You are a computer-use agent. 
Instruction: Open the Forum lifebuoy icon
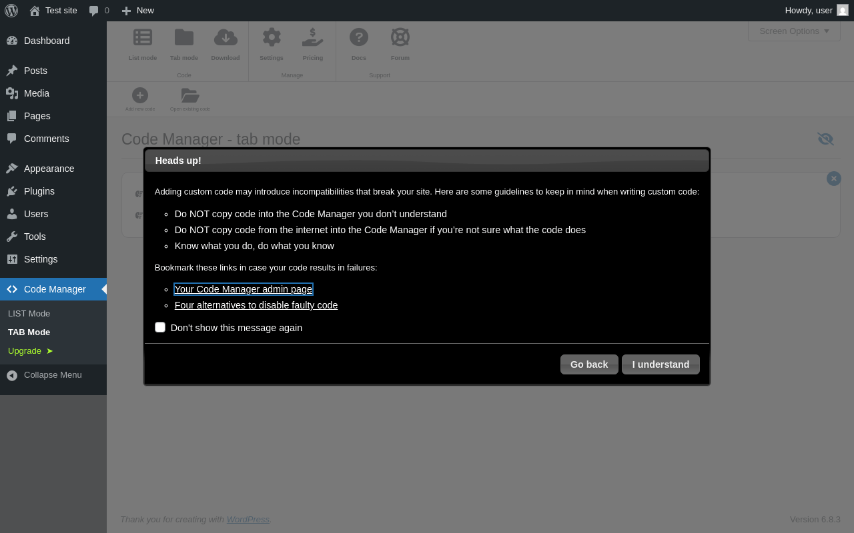400,37
